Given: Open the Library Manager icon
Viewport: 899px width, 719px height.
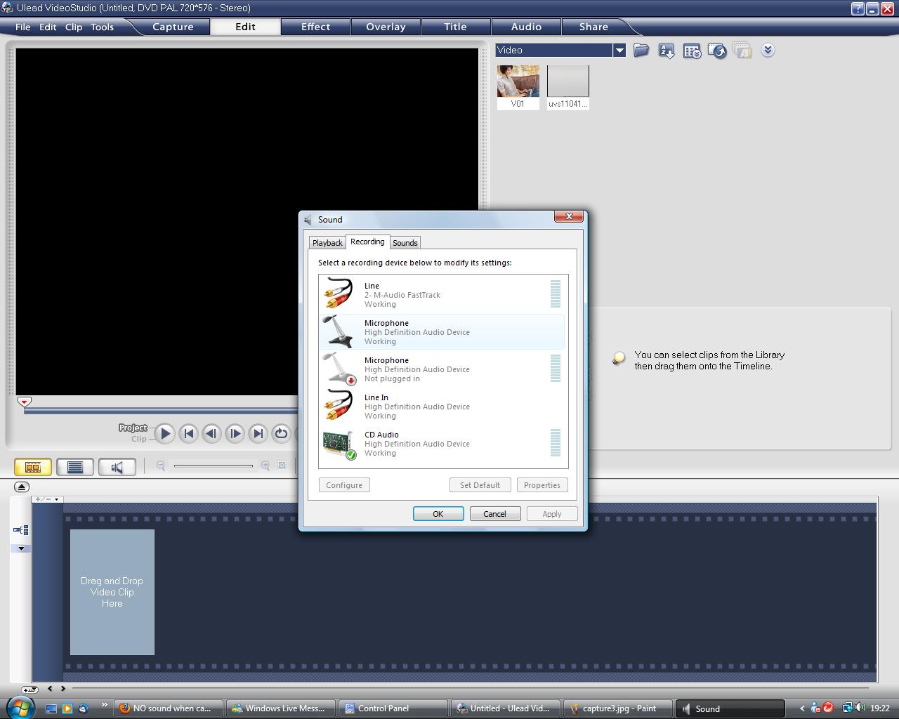Looking at the screenshot, I should coord(692,51).
